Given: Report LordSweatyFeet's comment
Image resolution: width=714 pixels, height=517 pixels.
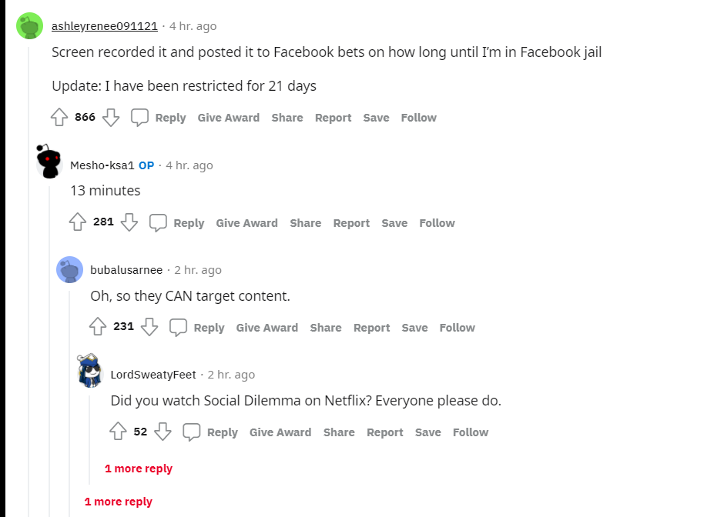Looking at the screenshot, I should pos(384,432).
